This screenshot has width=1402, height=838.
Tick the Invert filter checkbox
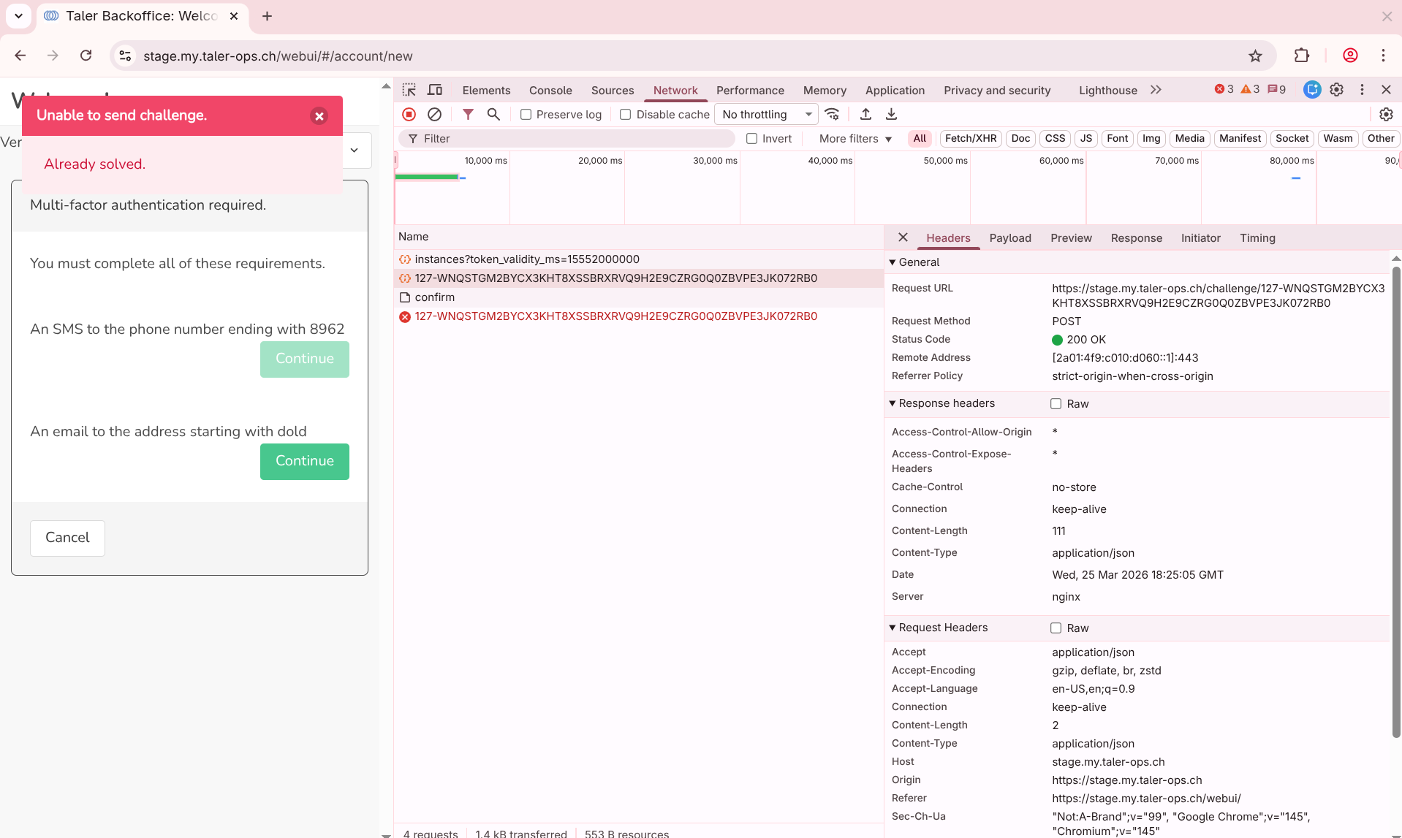coord(751,139)
